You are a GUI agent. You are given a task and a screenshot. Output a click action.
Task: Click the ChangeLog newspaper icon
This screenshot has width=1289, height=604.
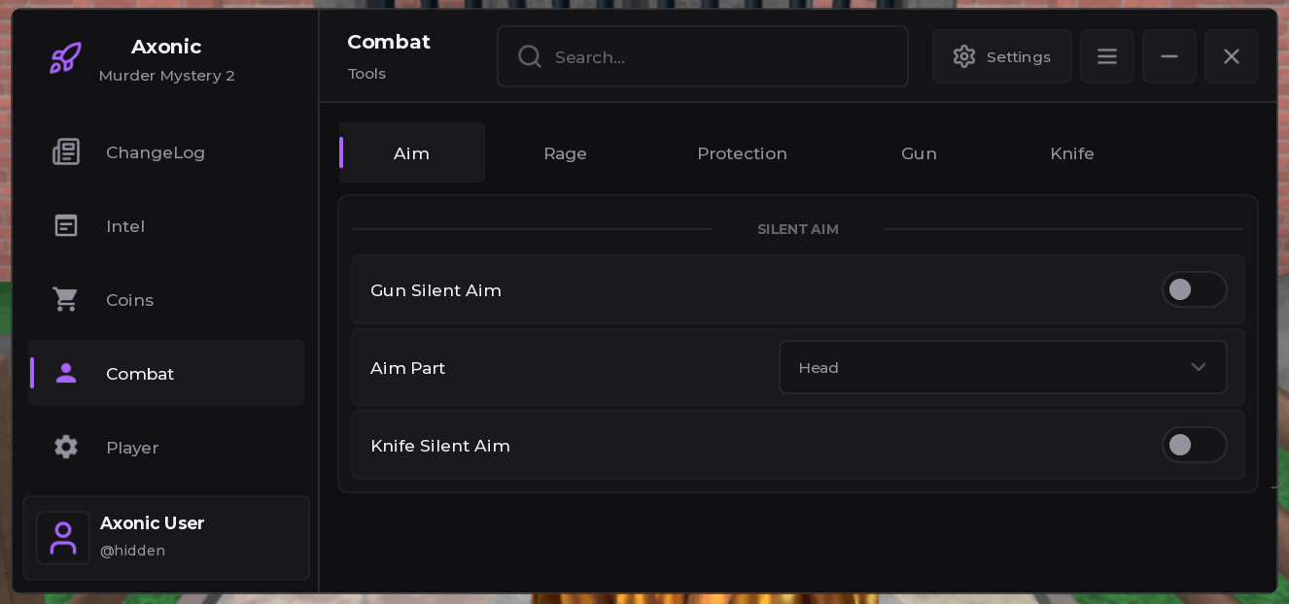pos(66,151)
